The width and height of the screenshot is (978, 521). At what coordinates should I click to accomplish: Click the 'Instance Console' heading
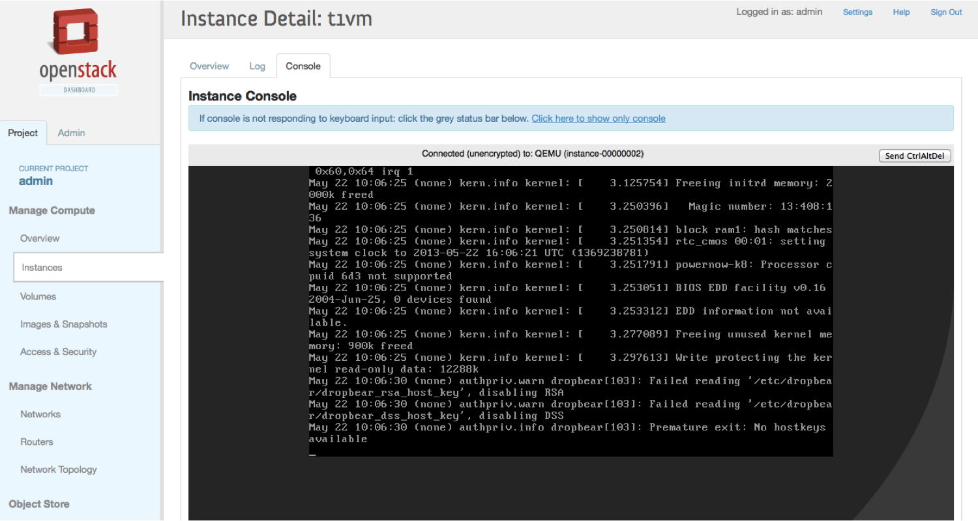click(x=243, y=96)
